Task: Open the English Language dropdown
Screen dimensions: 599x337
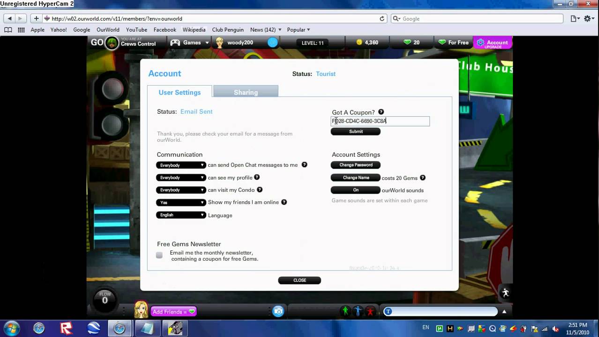Action: click(181, 215)
